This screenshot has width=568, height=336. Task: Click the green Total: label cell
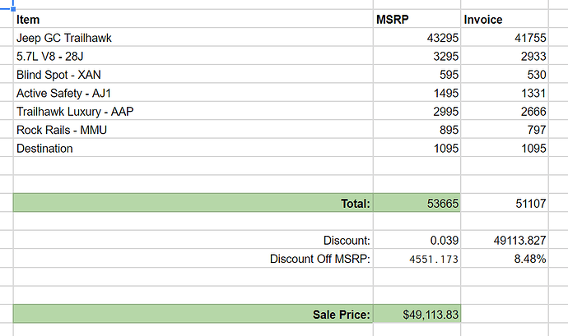coord(193,203)
